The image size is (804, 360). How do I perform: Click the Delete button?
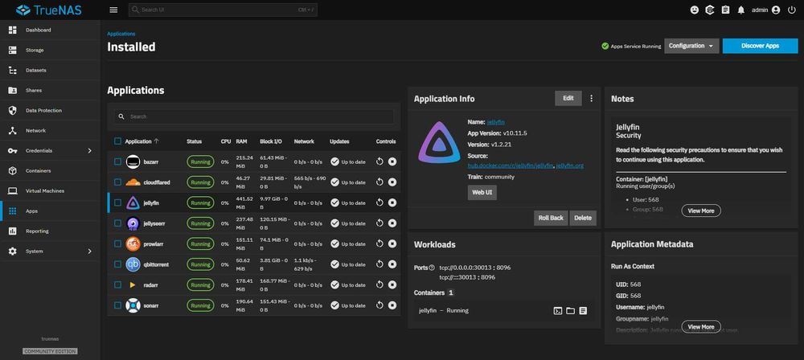click(583, 218)
